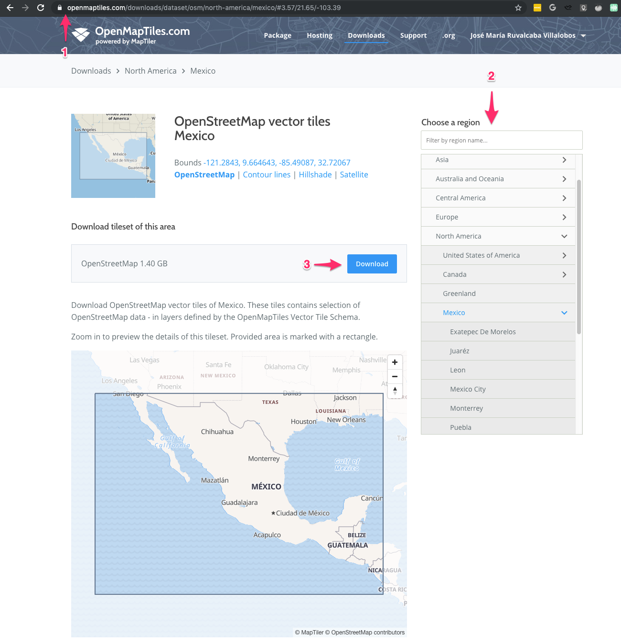
Task: Select Greenland in the region list
Action: (x=498, y=294)
